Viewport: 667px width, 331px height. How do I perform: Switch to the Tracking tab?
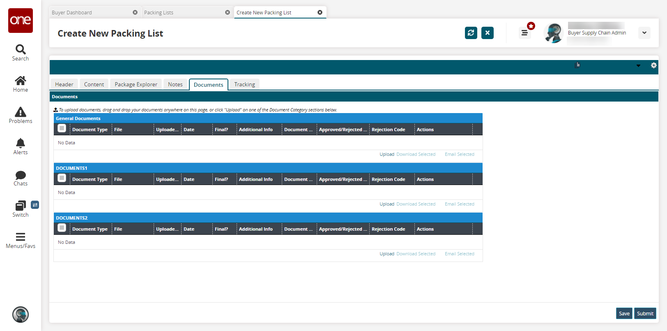tap(244, 84)
